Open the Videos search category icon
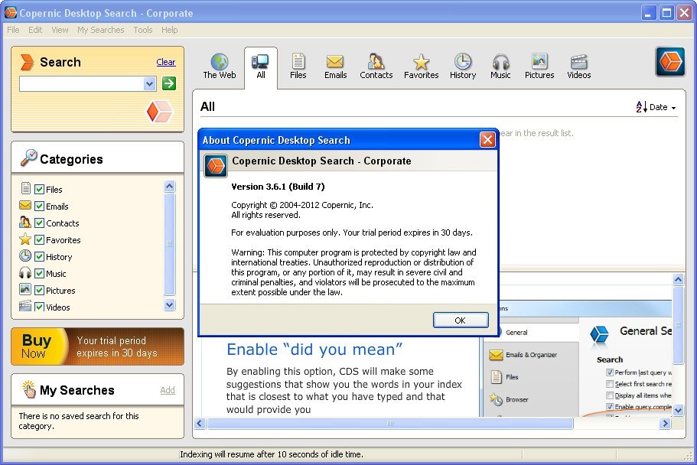 pos(578,66)
